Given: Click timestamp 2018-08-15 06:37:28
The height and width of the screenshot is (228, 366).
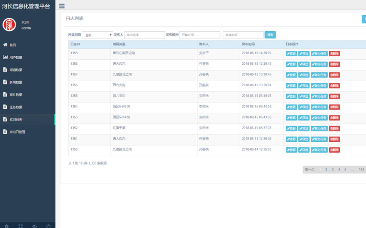Looking at the screenshot, I should [x=257, y=128].
